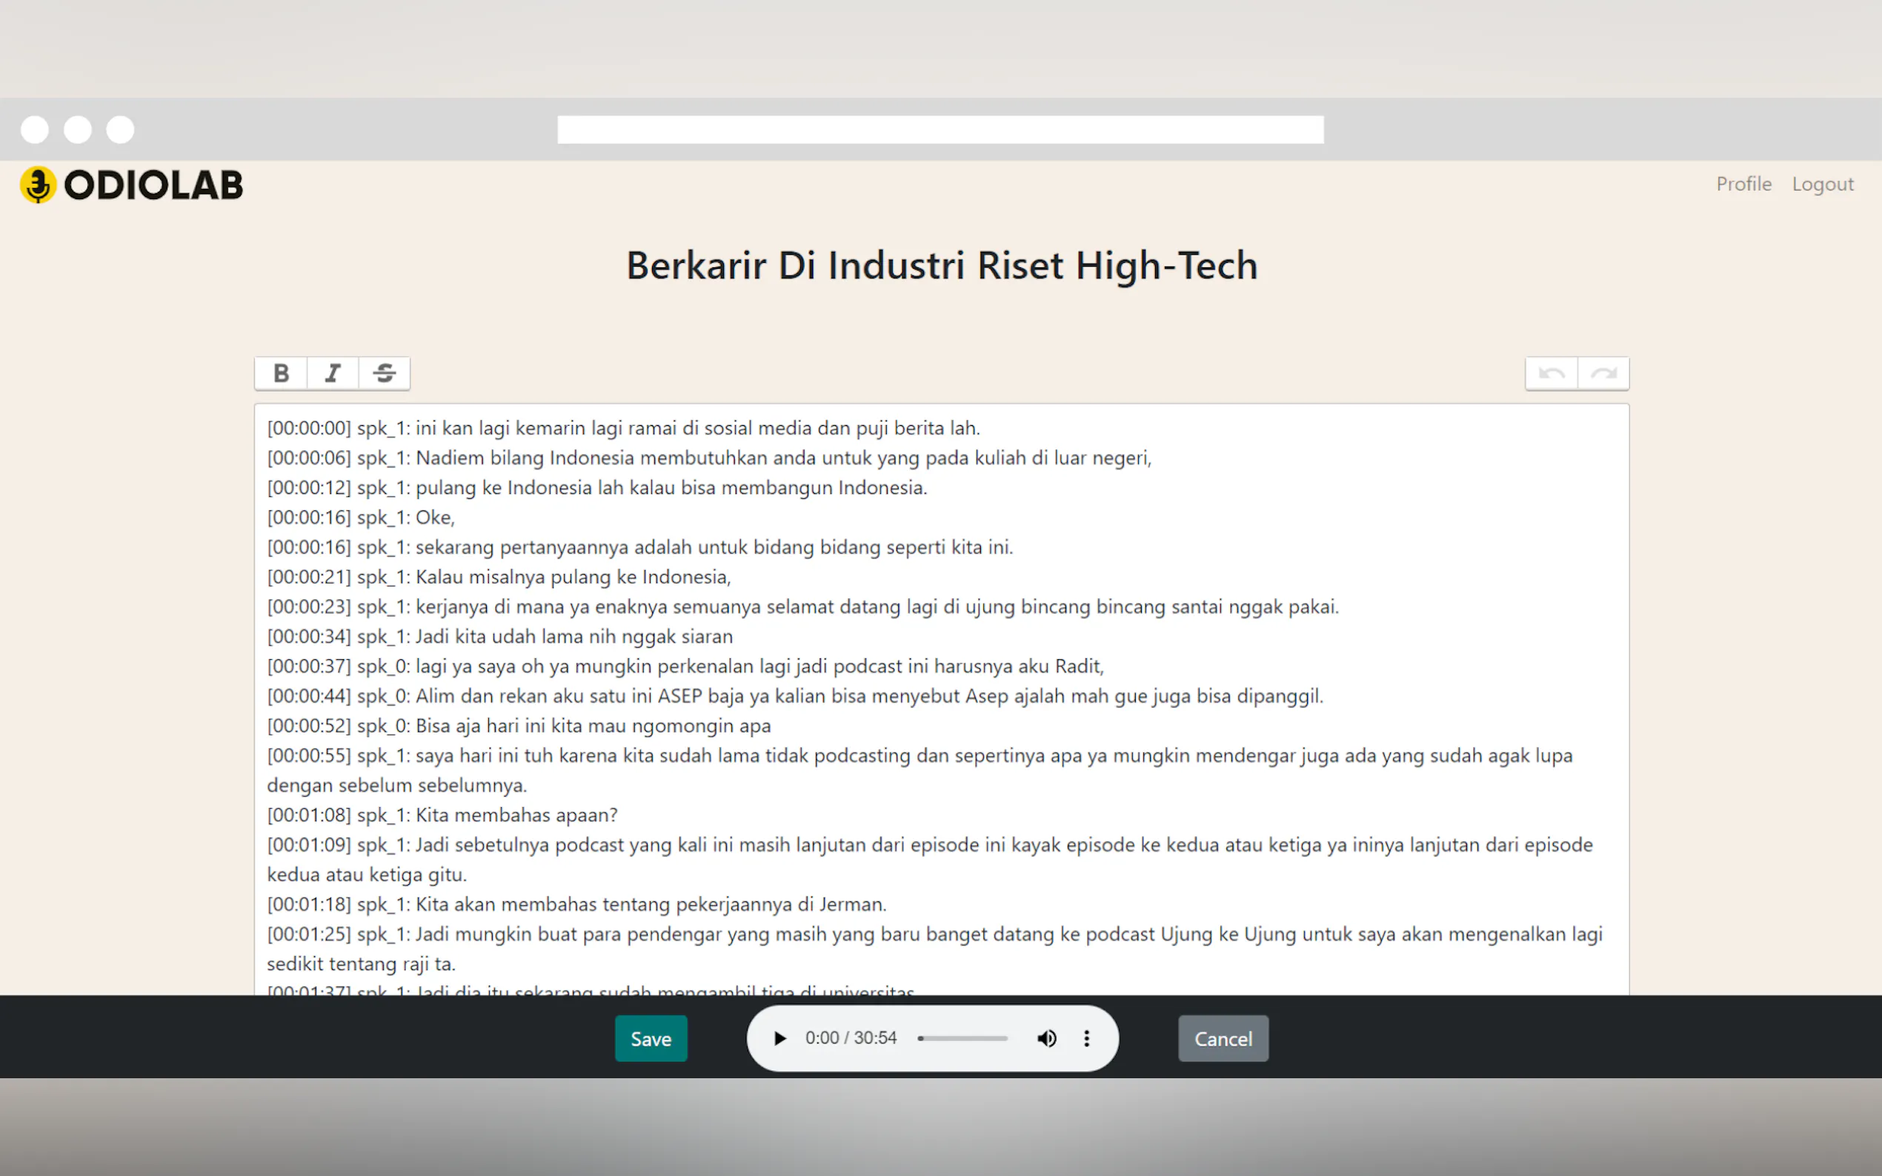This screenshot has height=1176, width=1882.
Task: Click the redo arrow icon
Action: point(1603,374)
